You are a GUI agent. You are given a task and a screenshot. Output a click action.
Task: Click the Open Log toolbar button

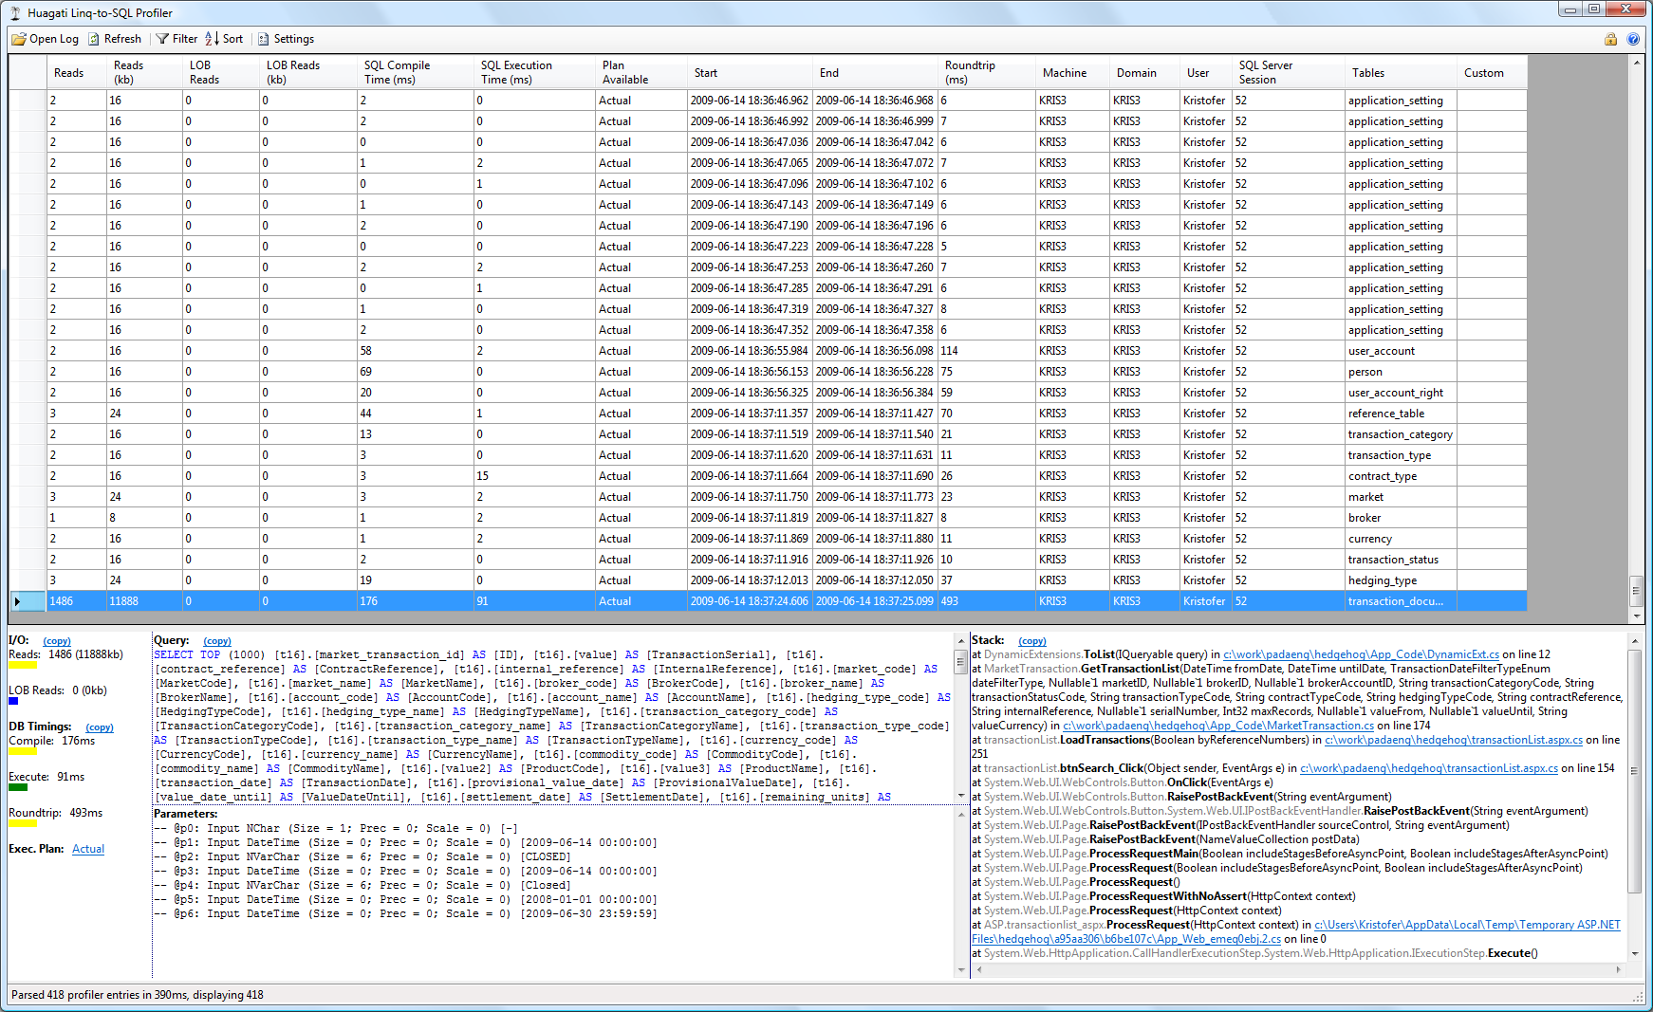coord(45,39)
